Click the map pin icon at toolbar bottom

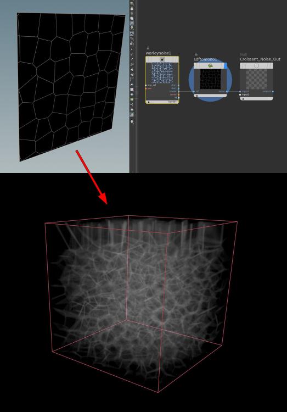132,122
